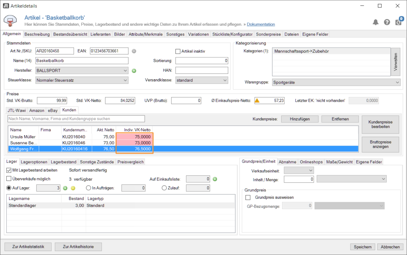The width and height of the screenshot is (407, 255).
Task: Click warning icon in Einkaufspreis-Netto field
Action: point(257,101)
